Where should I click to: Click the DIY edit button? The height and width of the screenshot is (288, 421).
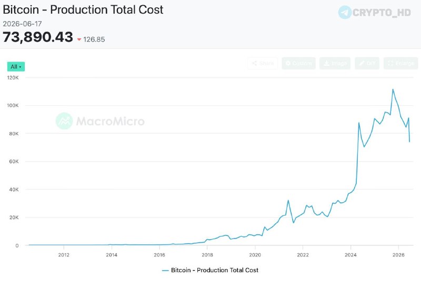click(x=367, y=63)
